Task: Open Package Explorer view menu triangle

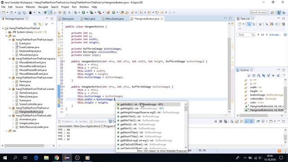Action: point(53,24)
